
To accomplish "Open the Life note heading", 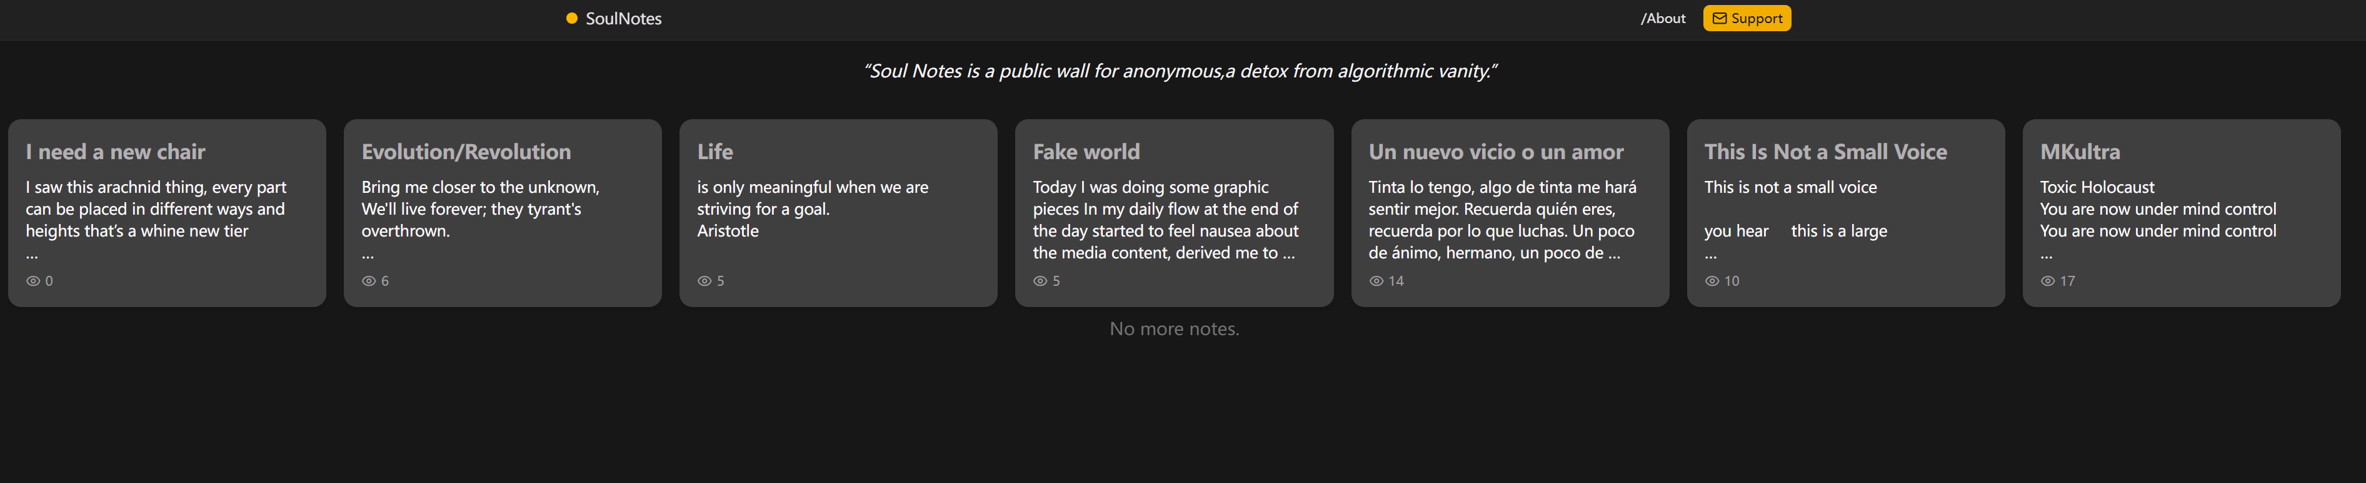I will 714,152.
